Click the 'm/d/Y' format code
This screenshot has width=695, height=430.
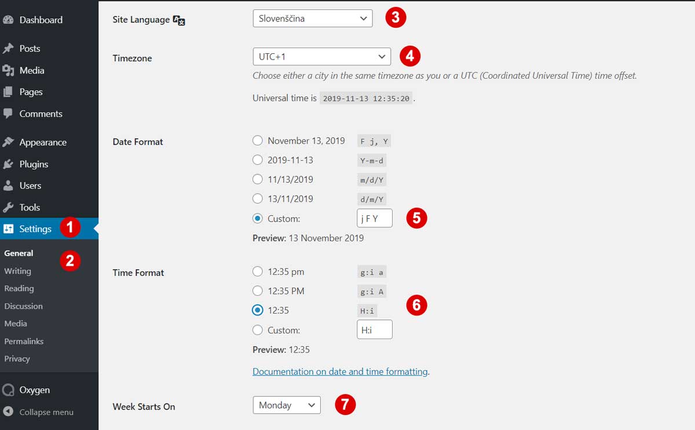coord(372,180)
